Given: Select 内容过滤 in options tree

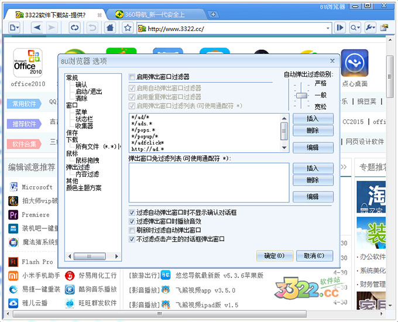Looking at the screenshot, I should point(87,174).
